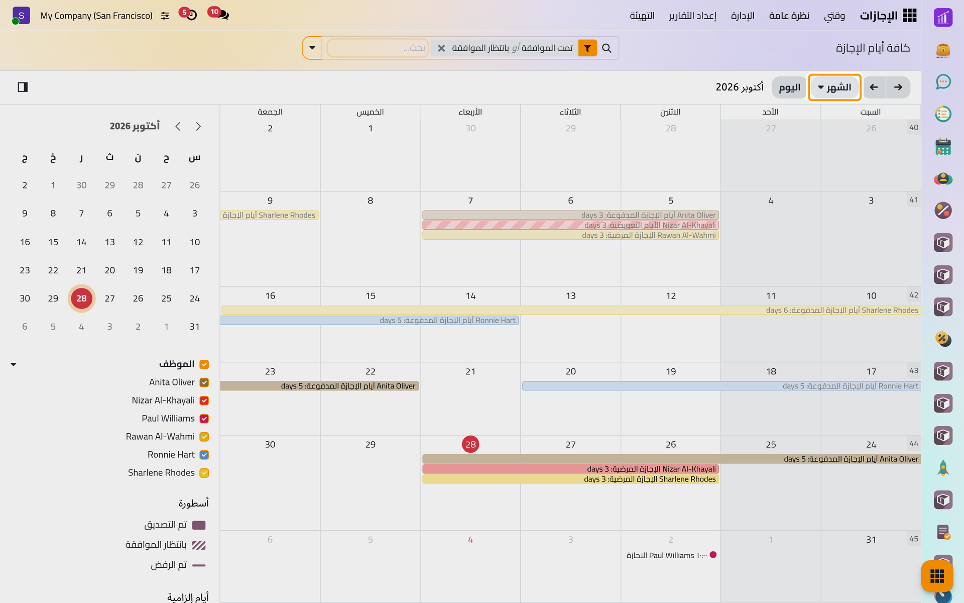Open the الشهر view scale dropdown
964x603 pixels.
(834, 87)
